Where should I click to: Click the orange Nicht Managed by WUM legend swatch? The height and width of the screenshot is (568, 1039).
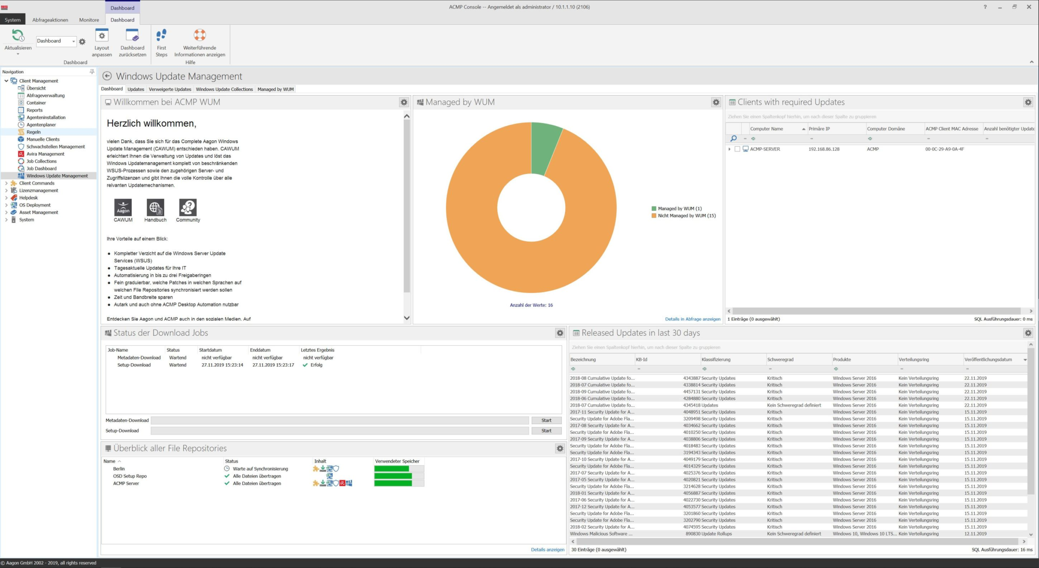point(653,216)
